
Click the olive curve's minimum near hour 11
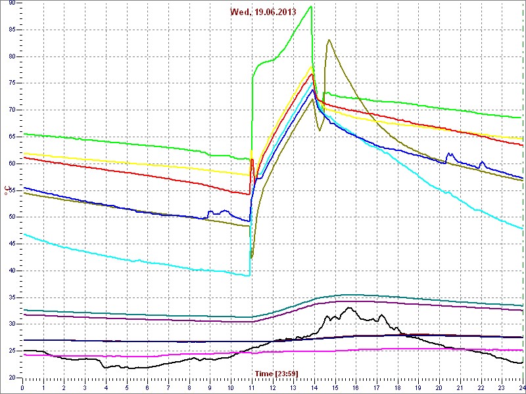pos(252,257)
